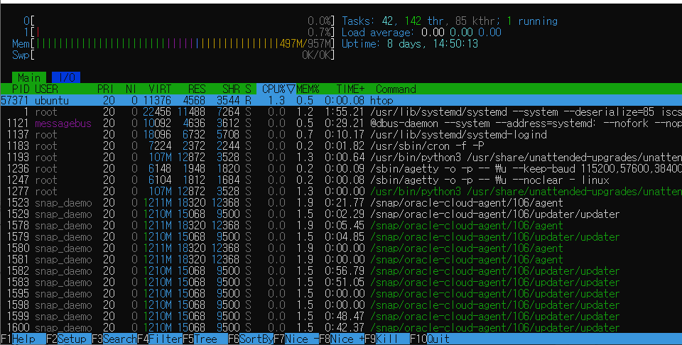
Task: Sort by Command column header
Action: 396,89
